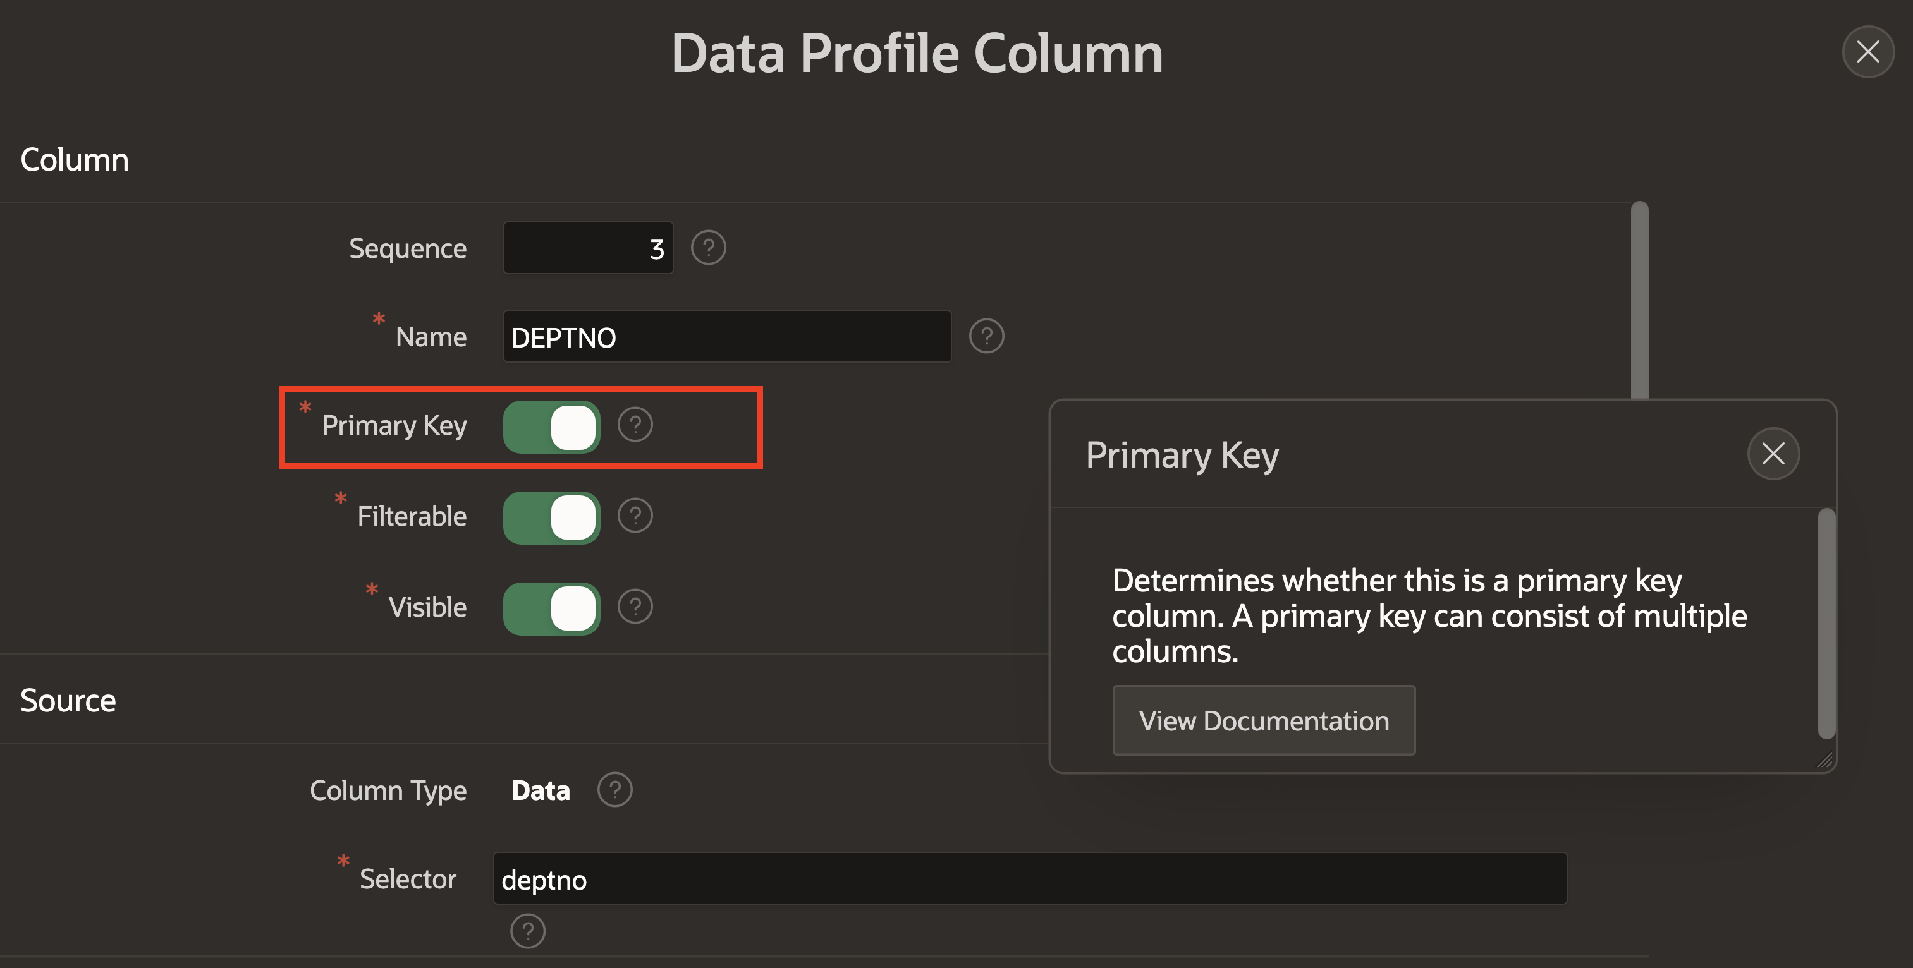Disable the Primary Key toggle
Image resolution: width=1913 pixels, height=968 pixels.
pos(551,427)
